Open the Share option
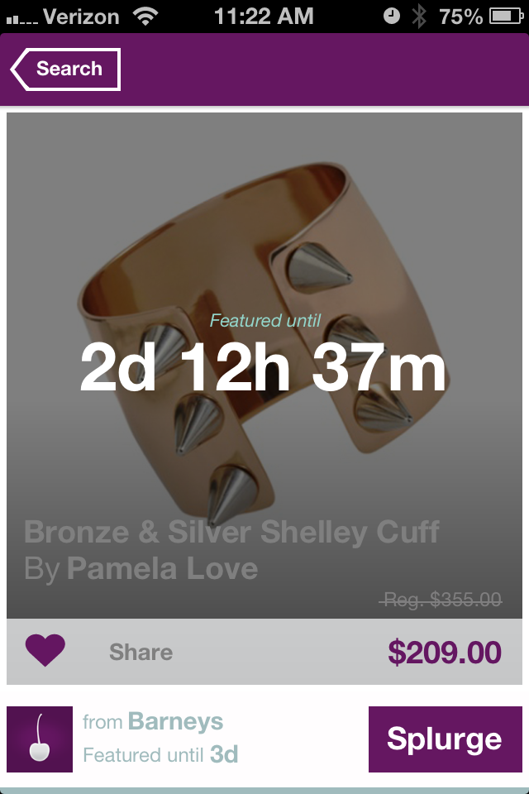The image size is (529, 794). (x=141, y=653)
